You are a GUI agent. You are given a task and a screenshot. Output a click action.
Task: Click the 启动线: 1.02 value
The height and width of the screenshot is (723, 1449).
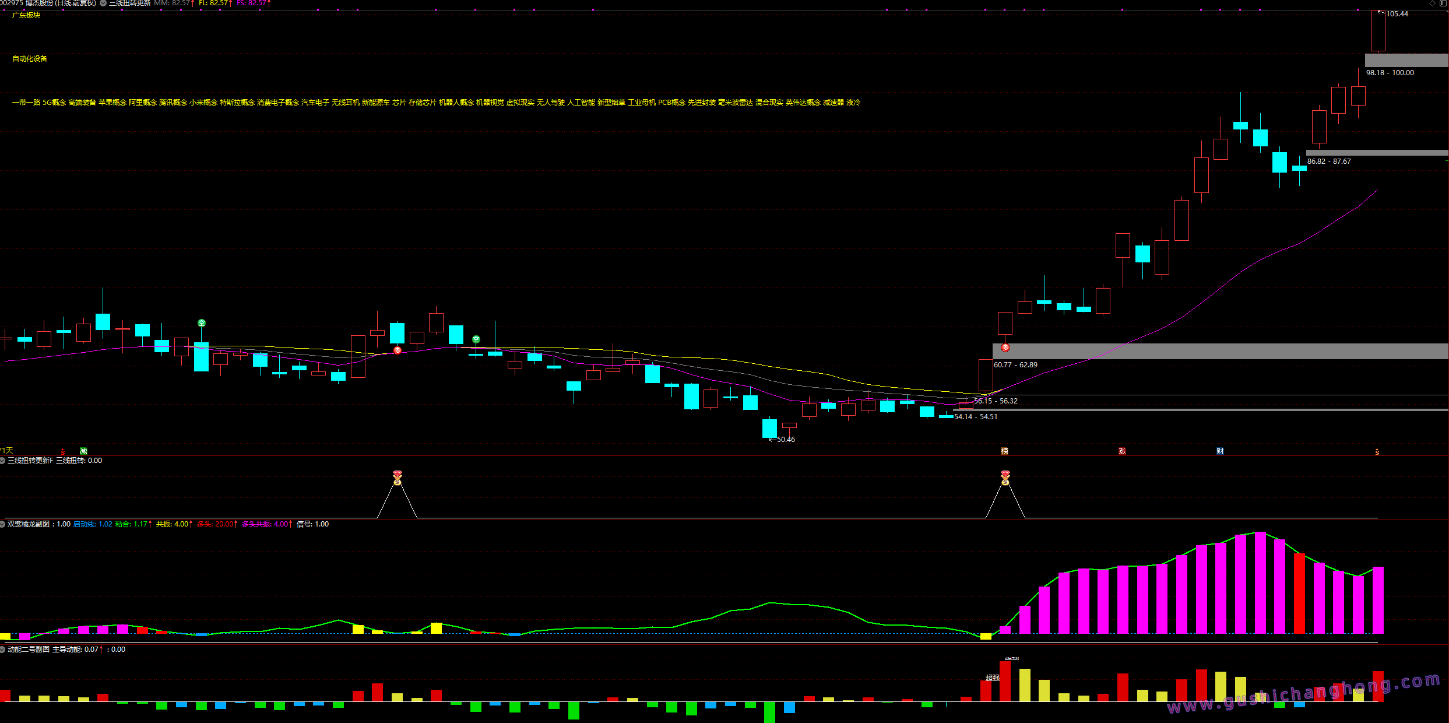[x=93, y=524]
